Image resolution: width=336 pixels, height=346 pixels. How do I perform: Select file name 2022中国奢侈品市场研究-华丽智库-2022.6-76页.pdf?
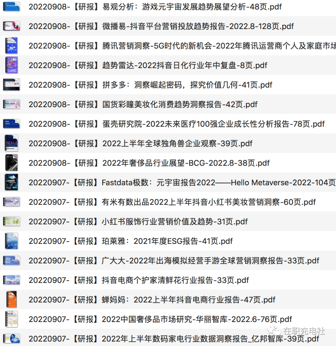pyautogui.click(x=160, y=319)
